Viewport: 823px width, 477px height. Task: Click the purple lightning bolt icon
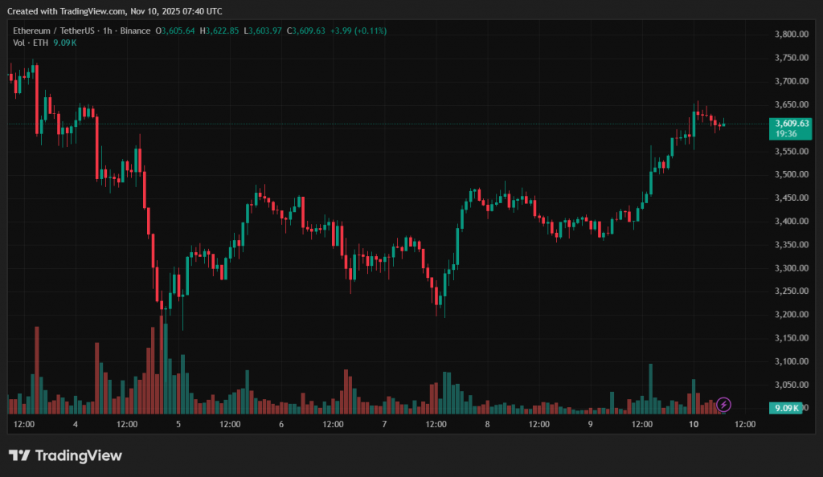pos(723,404)
